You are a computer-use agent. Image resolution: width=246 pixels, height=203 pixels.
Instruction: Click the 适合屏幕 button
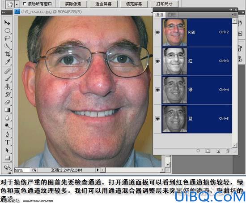[103, 4]
